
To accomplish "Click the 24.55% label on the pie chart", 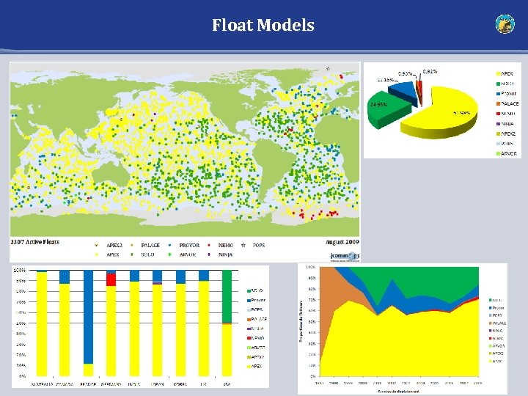I will tap(379, 104).
